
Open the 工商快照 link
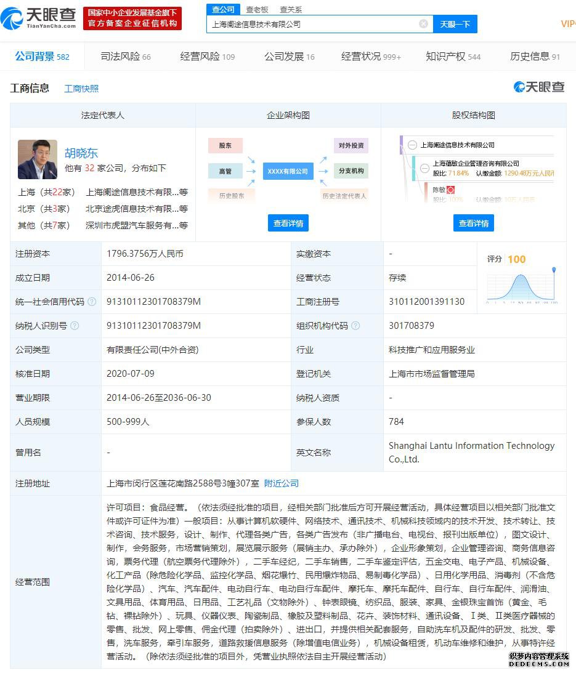point(81,89)
